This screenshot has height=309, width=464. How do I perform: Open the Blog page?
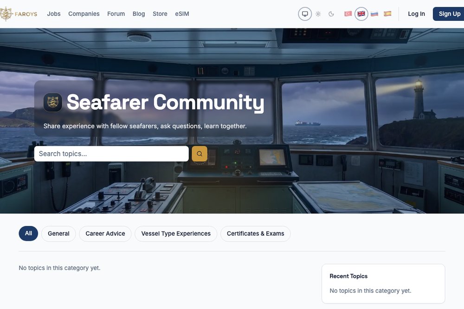coord(139,14)
